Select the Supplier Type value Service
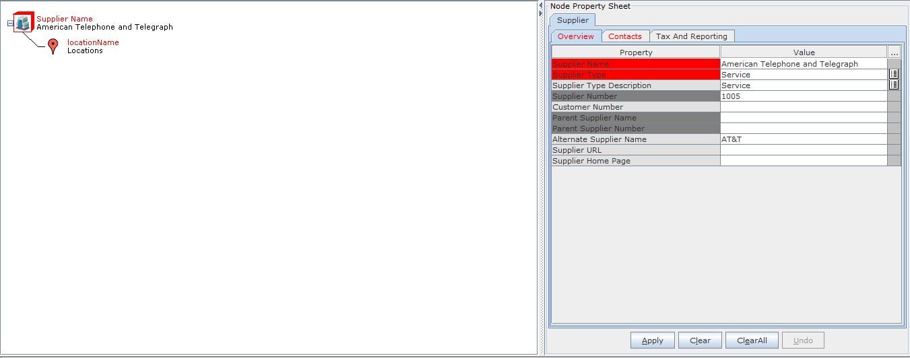The width and height of the screenshot is (910, 358). coord(804,75)
